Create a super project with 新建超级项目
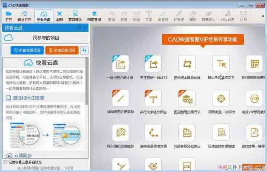 [62, 50]
